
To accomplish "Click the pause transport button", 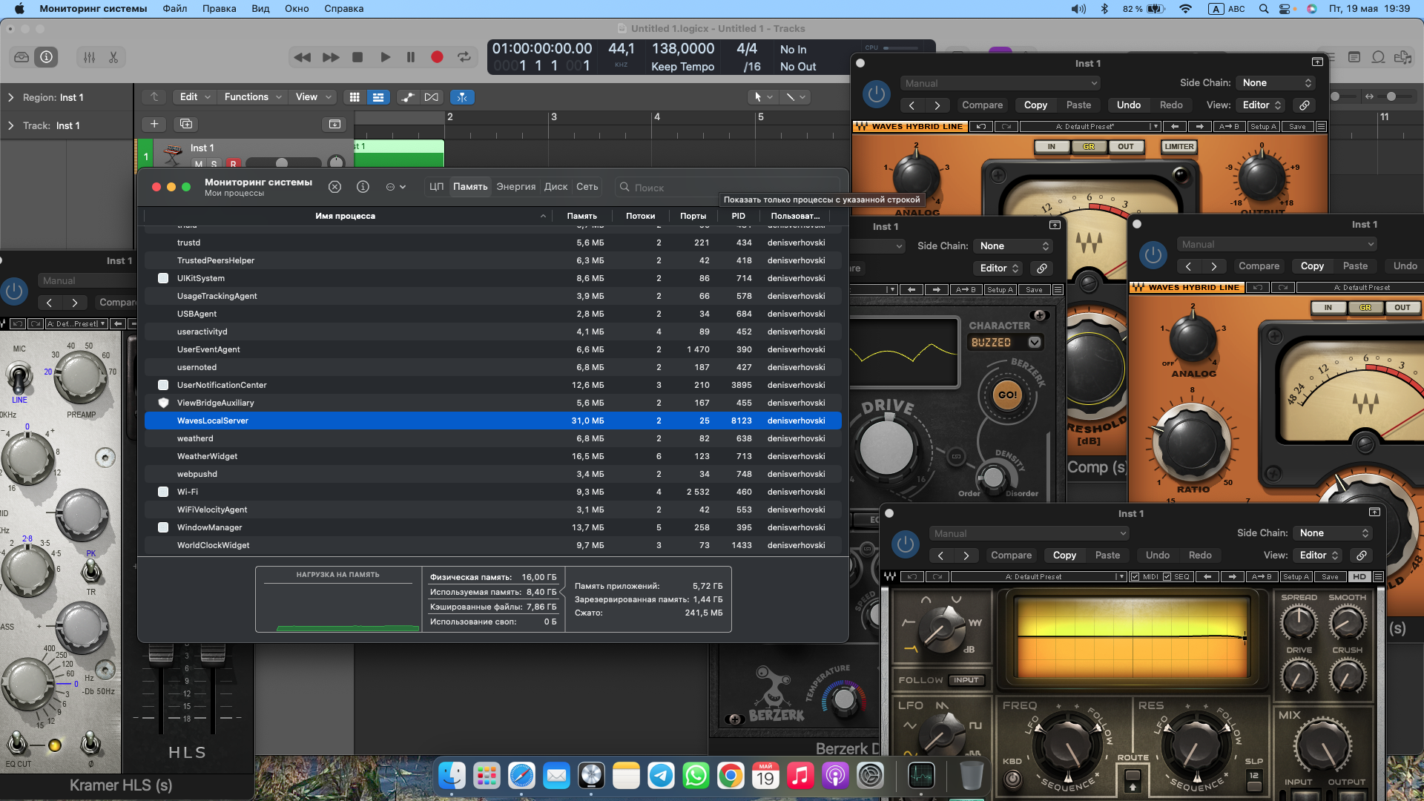I will [411, 57].
